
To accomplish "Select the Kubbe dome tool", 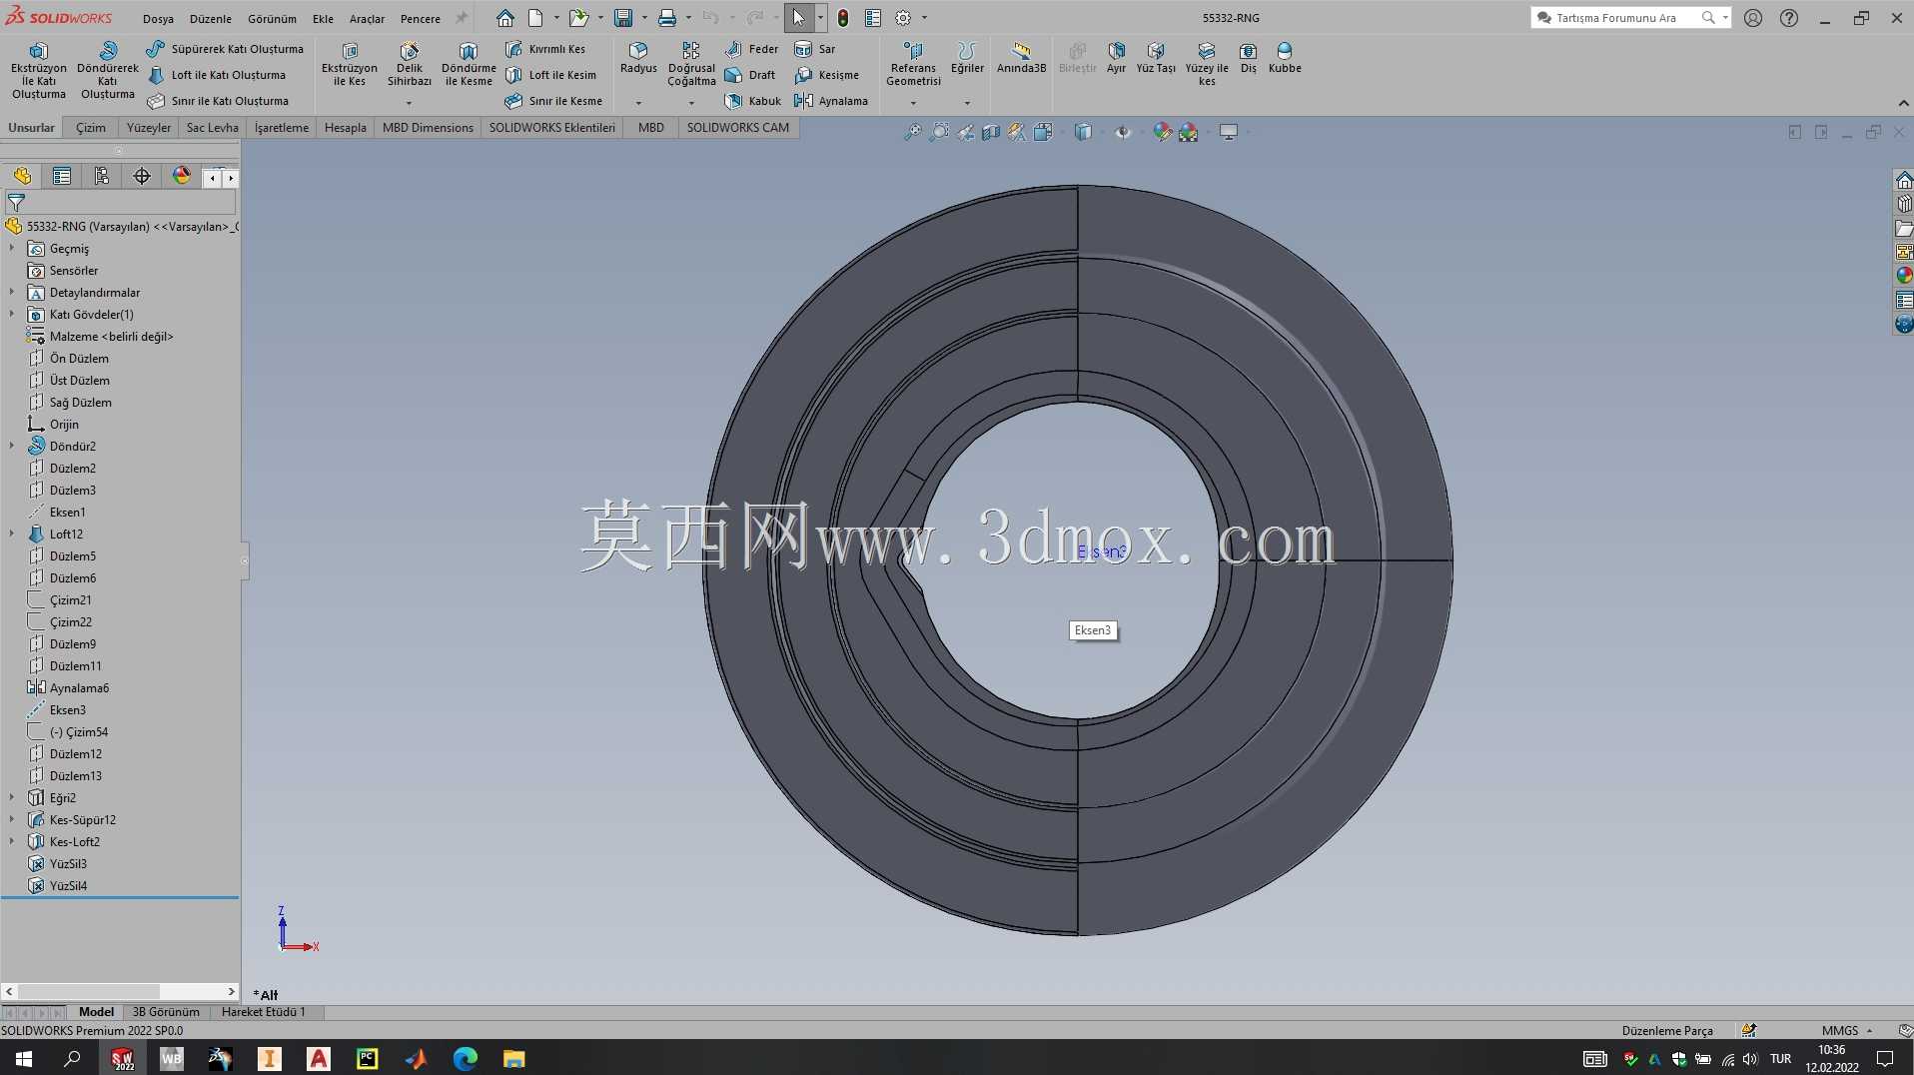I will [1285, 58].
